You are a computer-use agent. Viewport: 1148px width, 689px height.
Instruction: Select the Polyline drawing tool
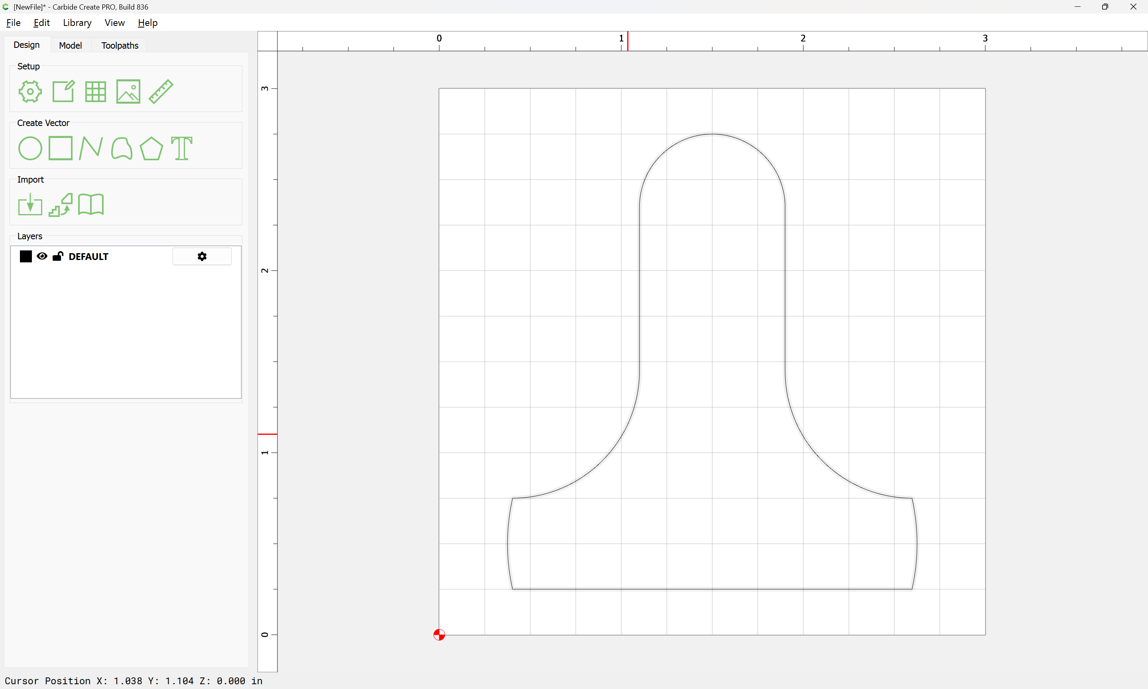pos(90,149)
